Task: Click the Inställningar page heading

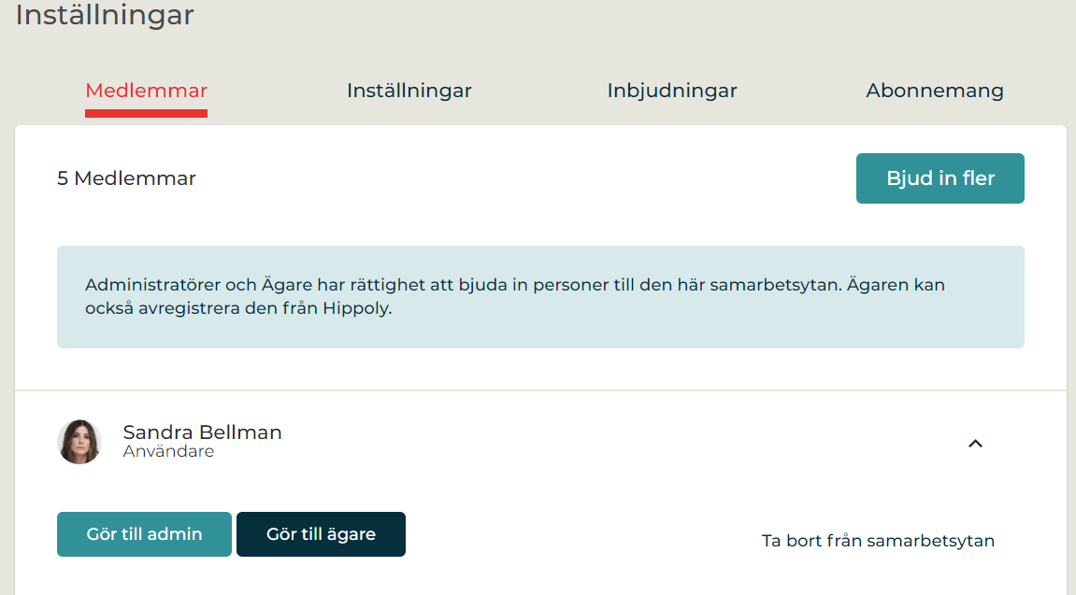Action: (105, 16)
